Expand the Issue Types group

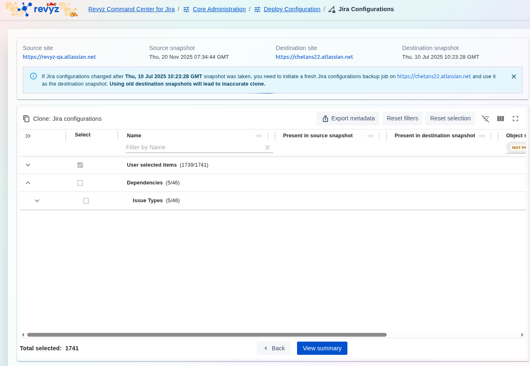point(37,201)
